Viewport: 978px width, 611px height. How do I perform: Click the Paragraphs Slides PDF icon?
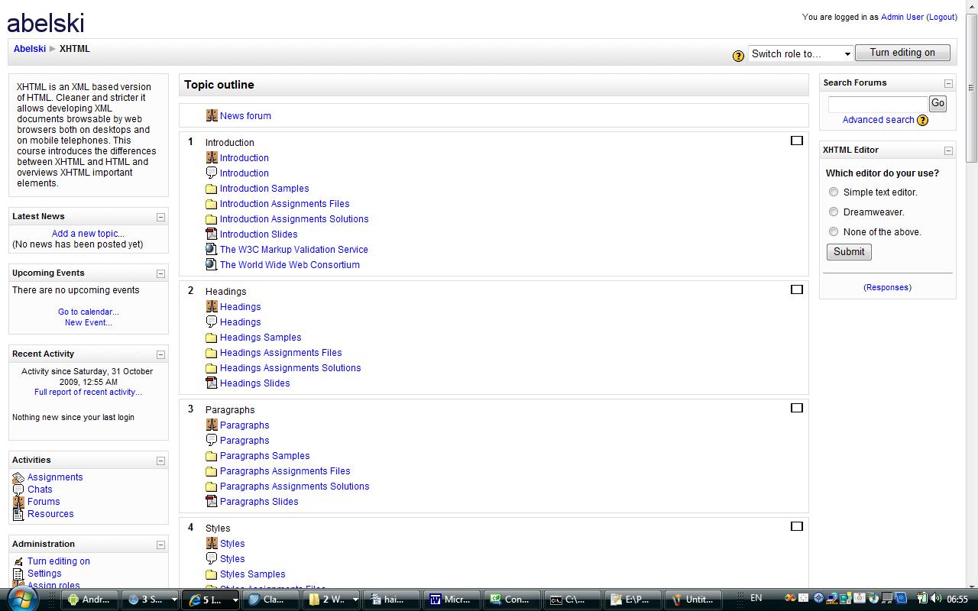coord(212,501)
